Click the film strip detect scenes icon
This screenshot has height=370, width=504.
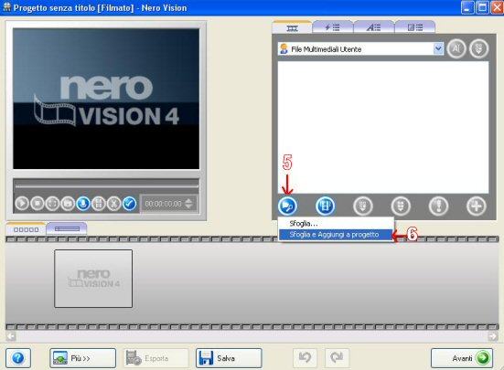pyautogui.click(x=99, y=204)
